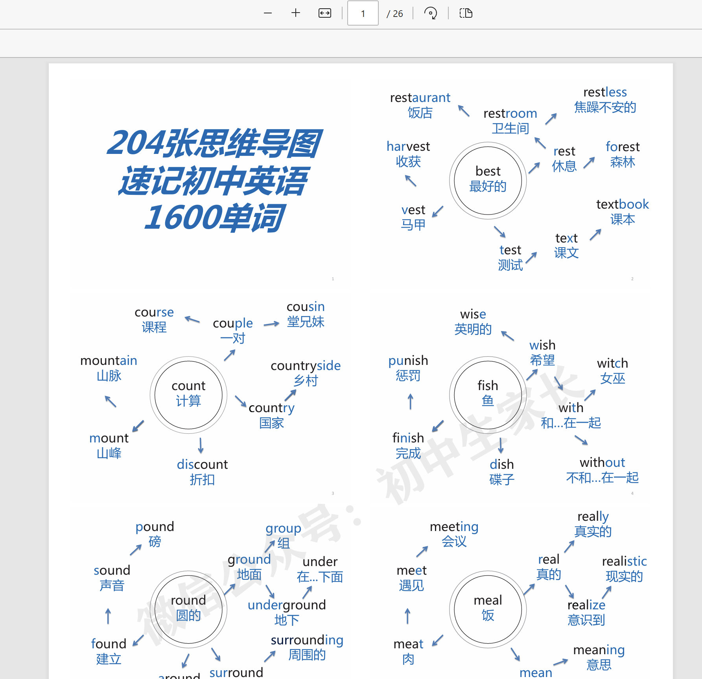Click the word 'vest'
The image size is (702, 679).
(x=413, y=210)
